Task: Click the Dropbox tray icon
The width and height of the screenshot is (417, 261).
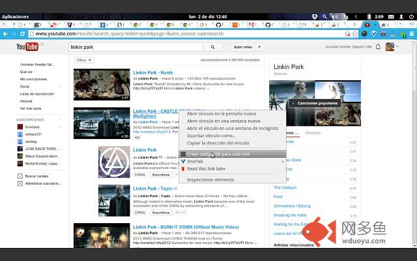Action: 315,16
